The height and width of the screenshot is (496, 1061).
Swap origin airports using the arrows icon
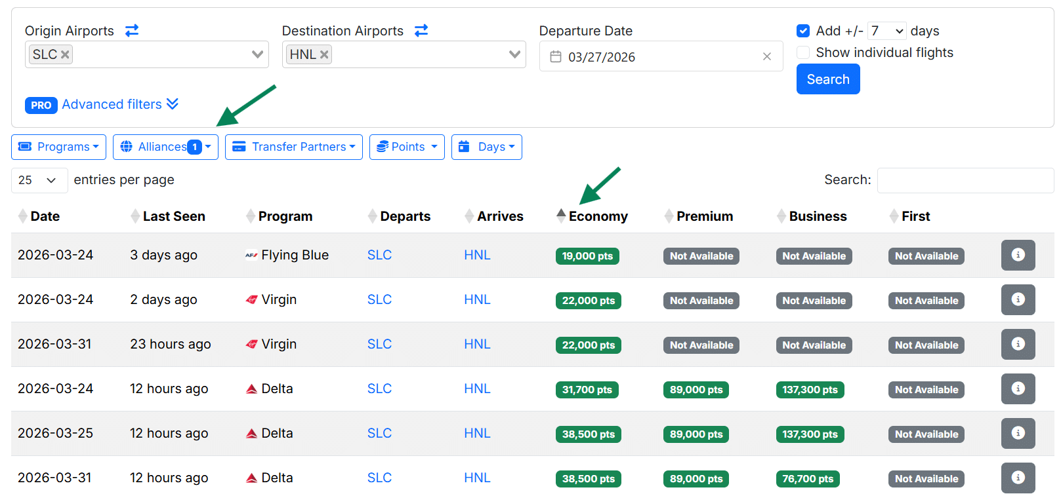(132, 31)
